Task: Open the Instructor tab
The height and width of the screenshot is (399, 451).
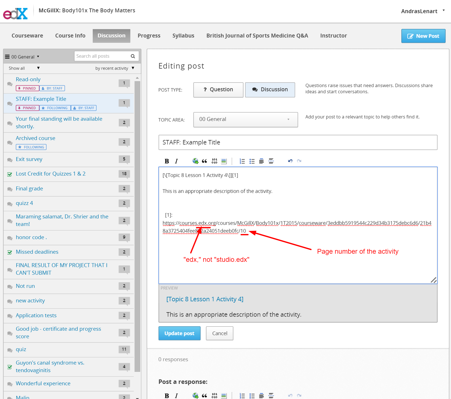Action: [334, 36]
